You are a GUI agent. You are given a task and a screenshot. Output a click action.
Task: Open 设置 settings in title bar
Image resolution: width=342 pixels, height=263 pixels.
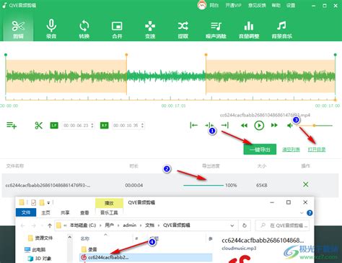[x=291, y=5]
